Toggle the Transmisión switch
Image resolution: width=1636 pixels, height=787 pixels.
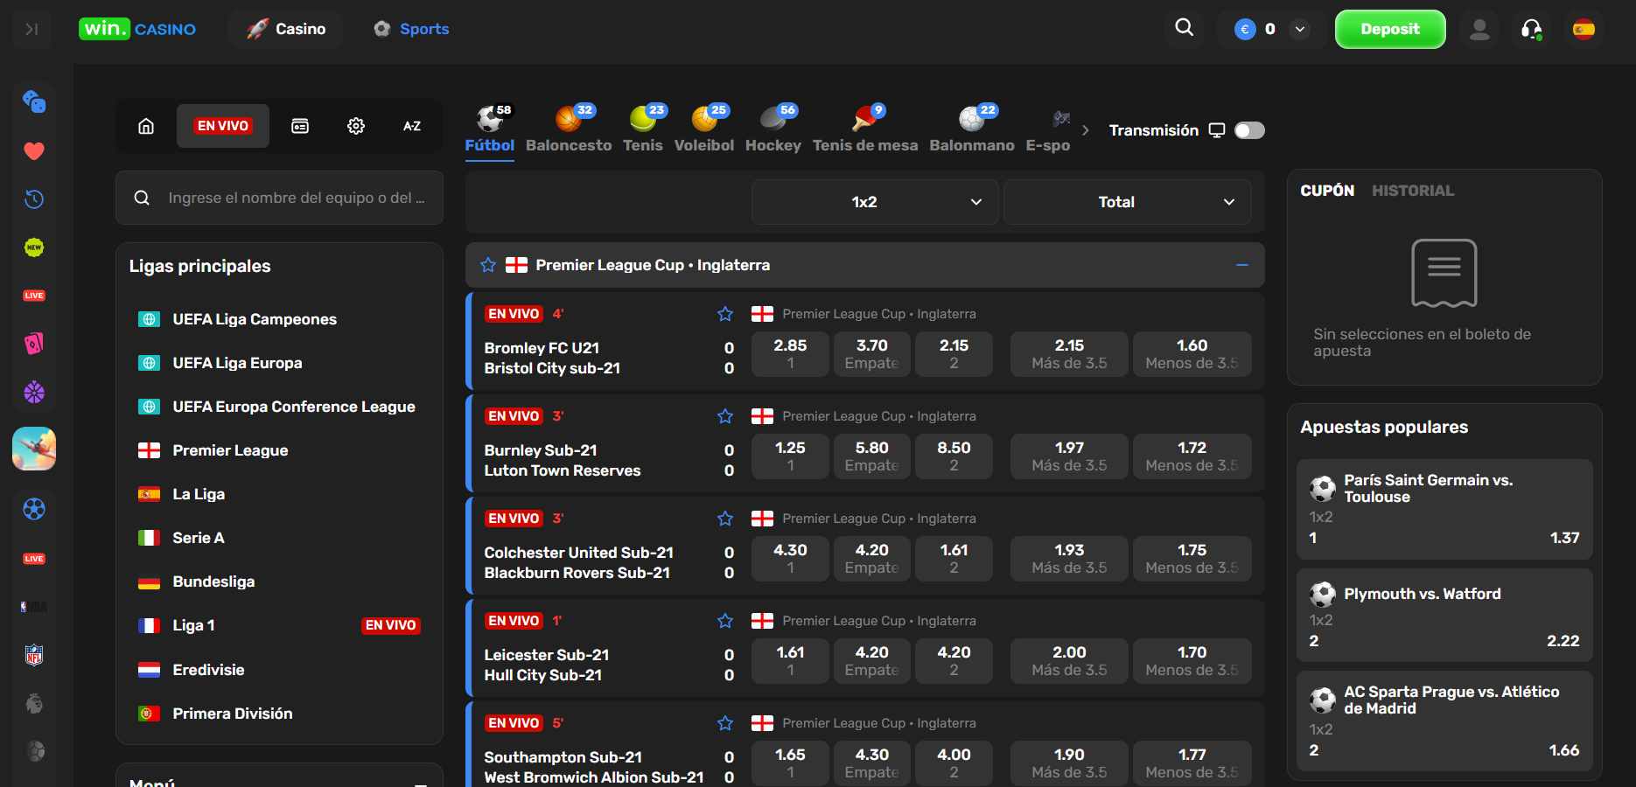tap(1248, 130)
